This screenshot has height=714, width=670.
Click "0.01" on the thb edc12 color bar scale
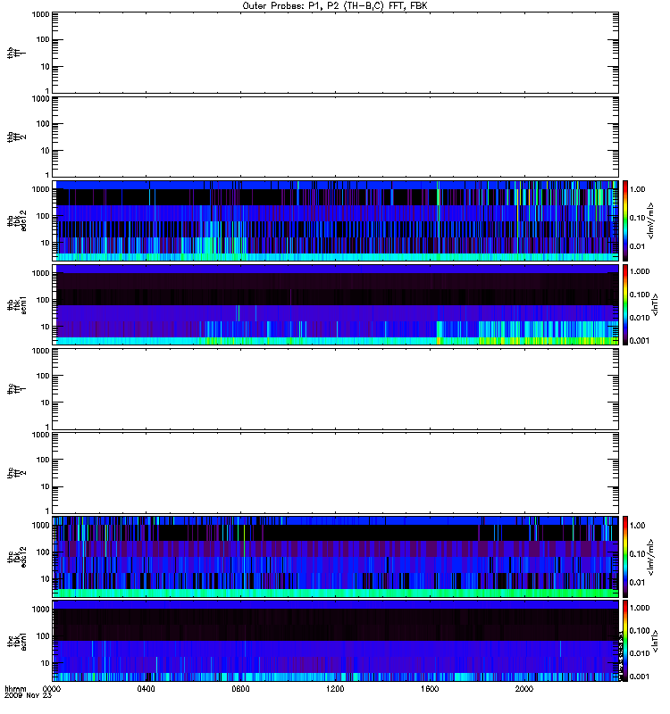(x=638, y=246)
